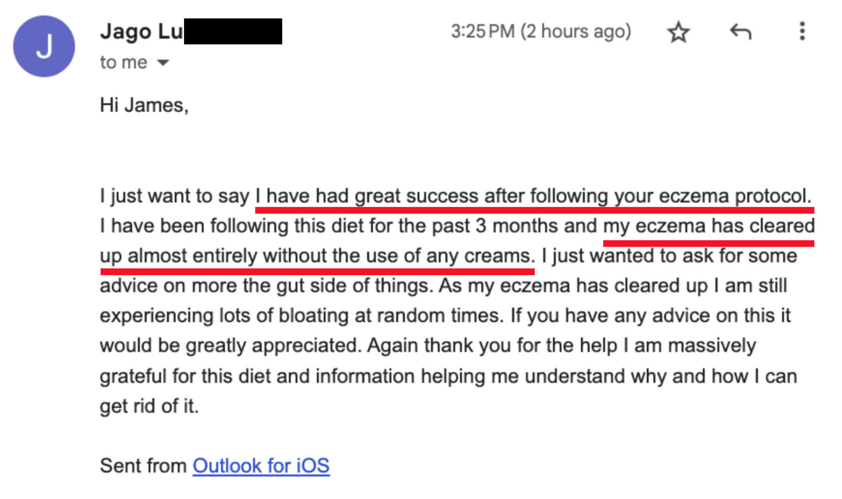
Task: Expand recipient details arrow beside "to me"
Action: (x=163, y=63)
